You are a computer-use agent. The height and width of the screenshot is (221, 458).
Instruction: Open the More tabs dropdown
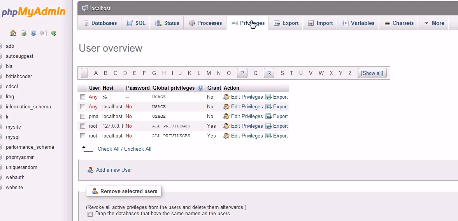(x=434, y=23)
